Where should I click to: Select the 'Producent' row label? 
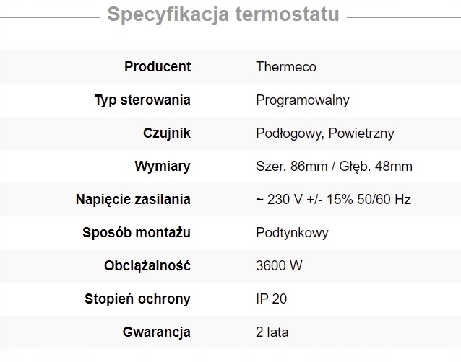158,67
